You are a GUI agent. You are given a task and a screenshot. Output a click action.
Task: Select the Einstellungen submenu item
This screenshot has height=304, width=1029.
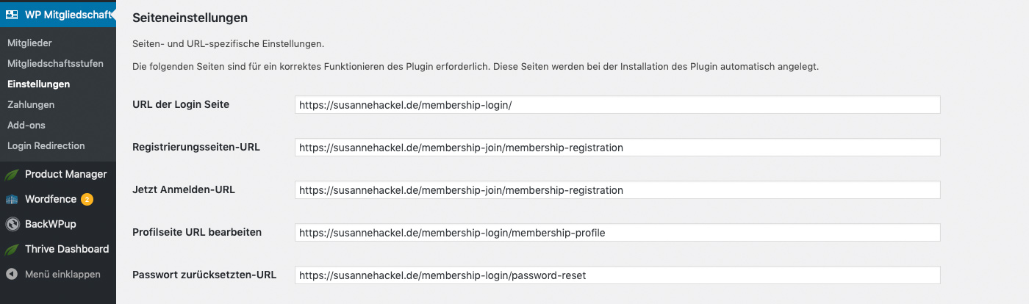(x=38, y=84)
